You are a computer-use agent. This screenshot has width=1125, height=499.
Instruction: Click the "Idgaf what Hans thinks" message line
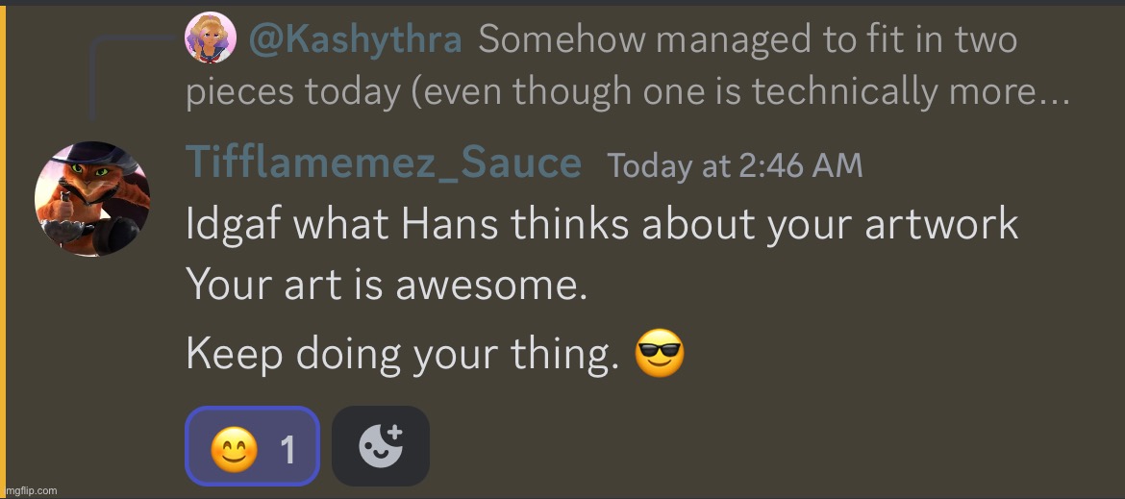[601, 225]
